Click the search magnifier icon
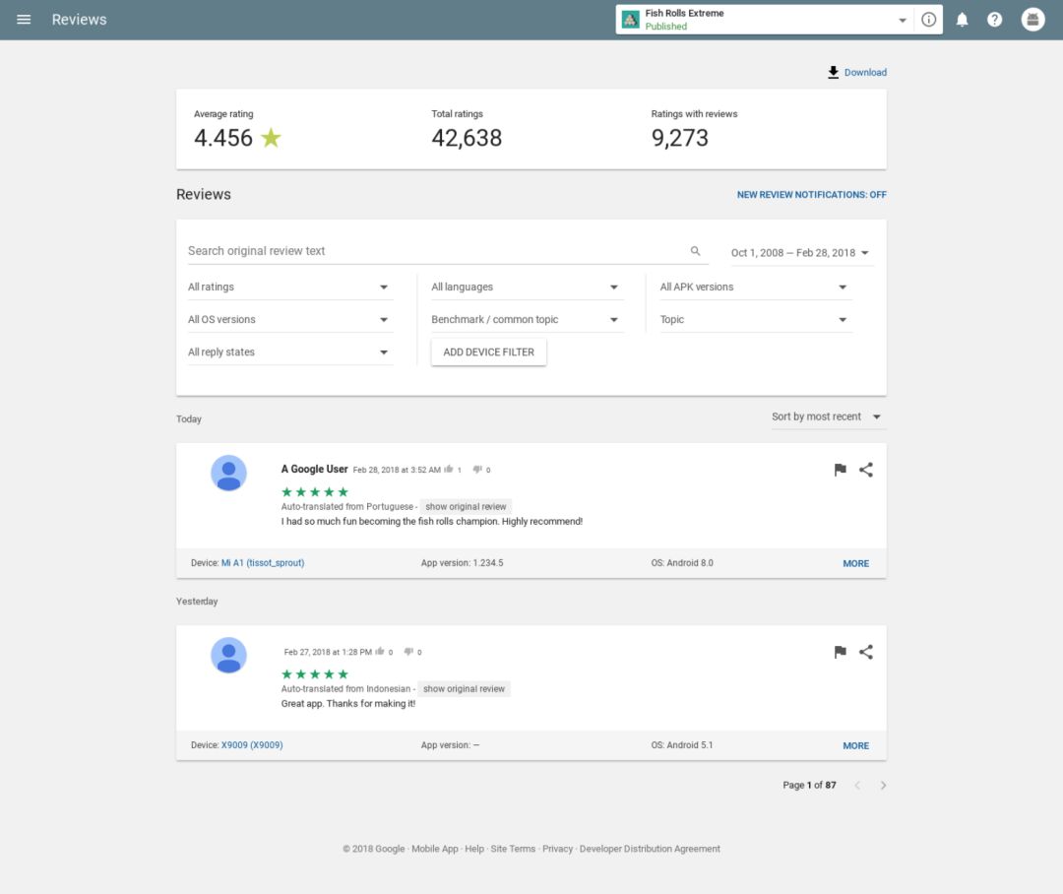The width and height of the screenshot is (1063, 894). (x=695, y=251)
